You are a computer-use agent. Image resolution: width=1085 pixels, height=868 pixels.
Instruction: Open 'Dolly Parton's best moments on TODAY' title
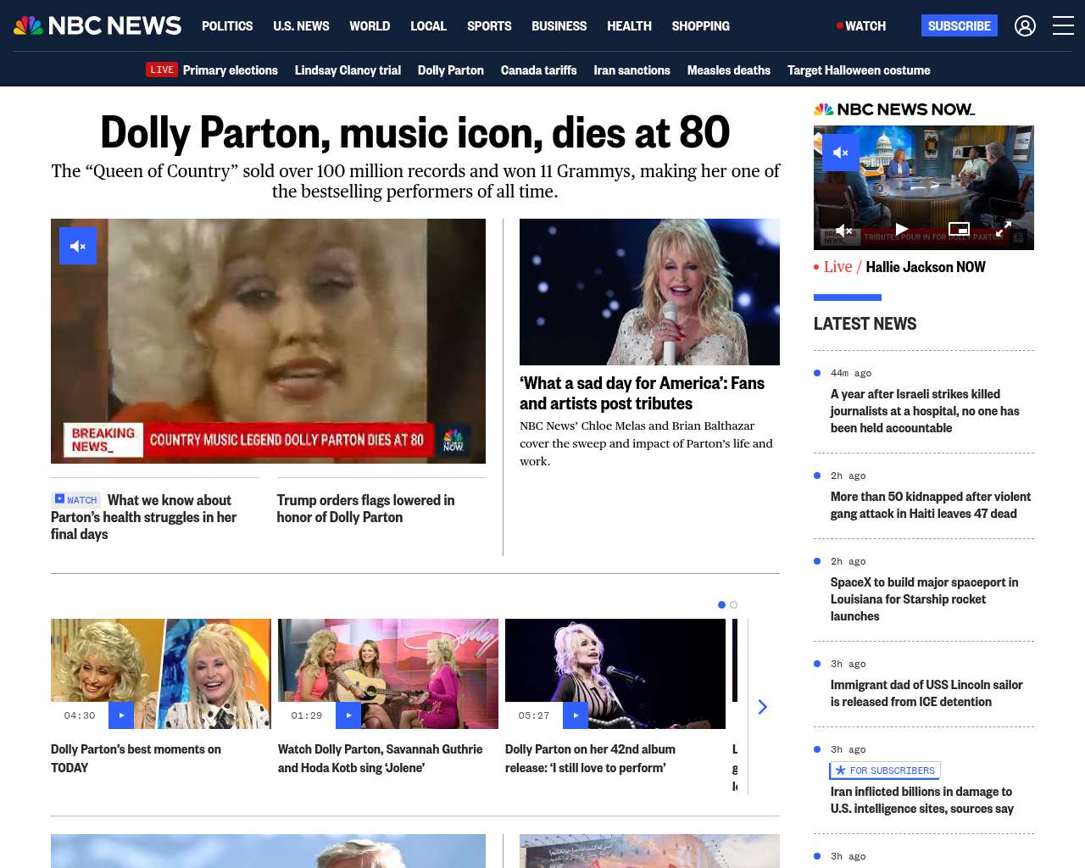[x=136, y=759]
